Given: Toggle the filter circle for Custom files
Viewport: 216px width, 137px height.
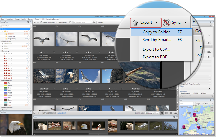Looking at the screenshot, I should point(29,36).
